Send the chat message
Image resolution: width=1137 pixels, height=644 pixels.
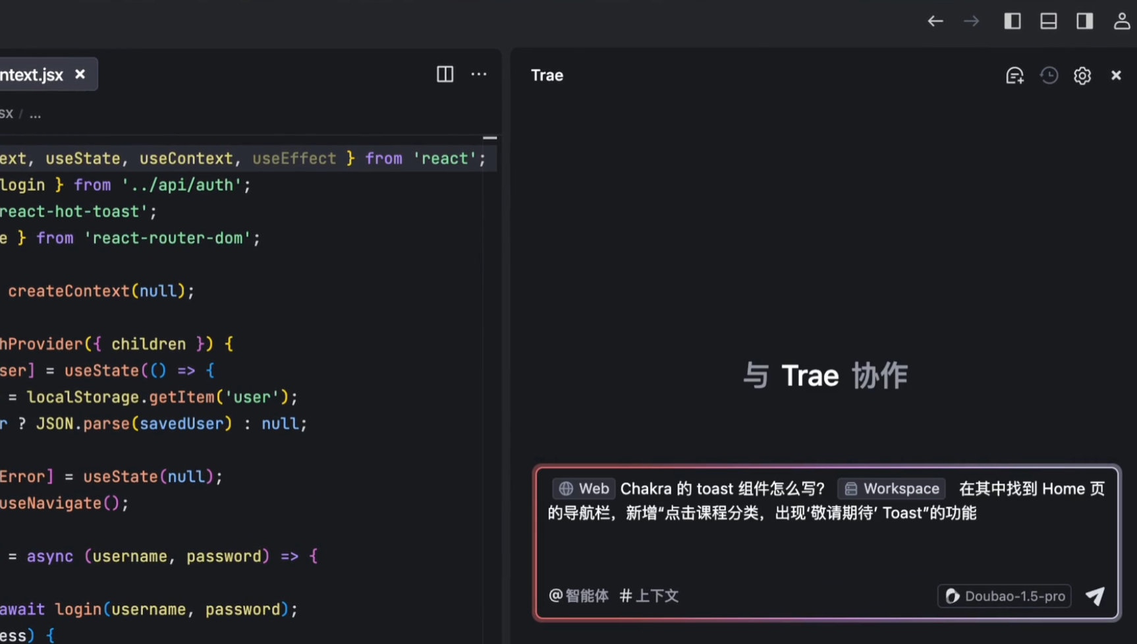pos(1095,596)
